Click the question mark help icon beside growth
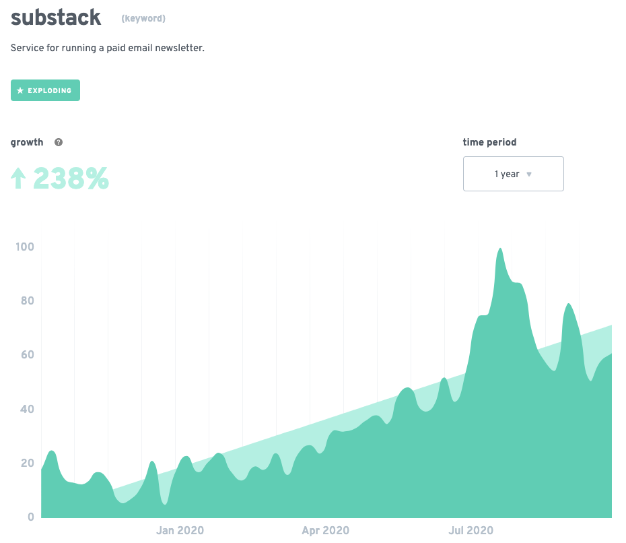The height and width of the screenshot is (543, 626). click(59, 142)
